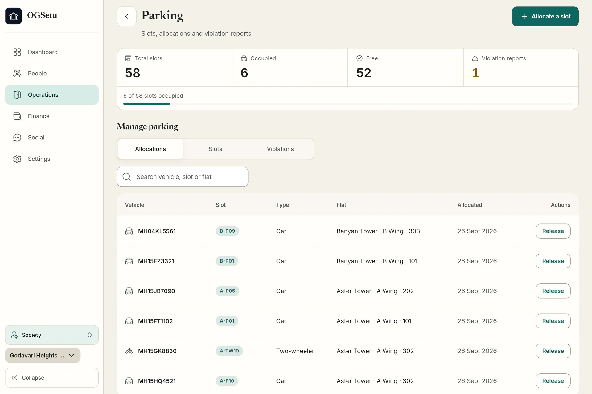592x394 pixels.
Task: Click the car icon beside MH15HQ4521
Action: 129,381
